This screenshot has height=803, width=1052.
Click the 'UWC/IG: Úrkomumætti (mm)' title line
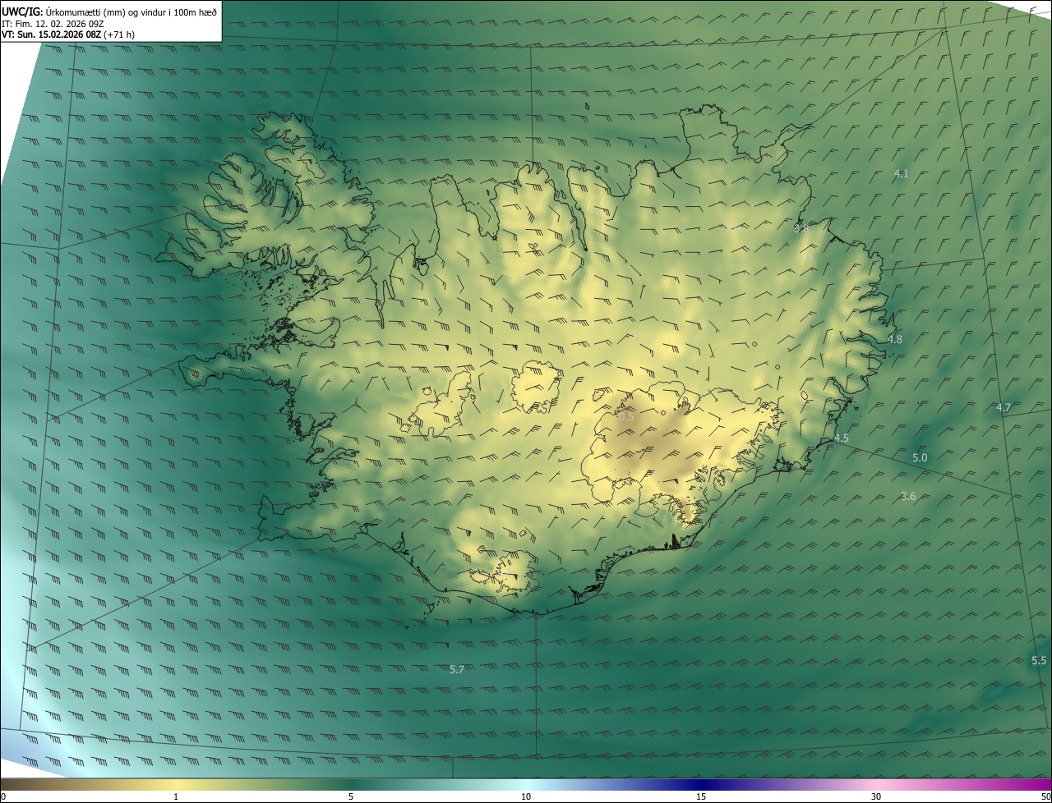pyautogui.click(x=109, y=11)
